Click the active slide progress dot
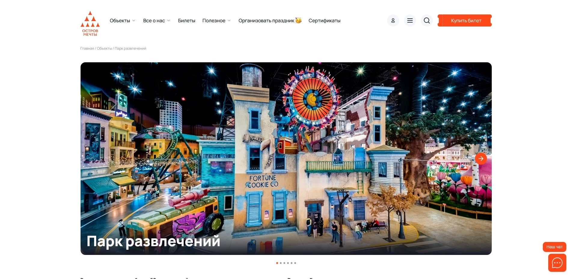 click(277, 263)
